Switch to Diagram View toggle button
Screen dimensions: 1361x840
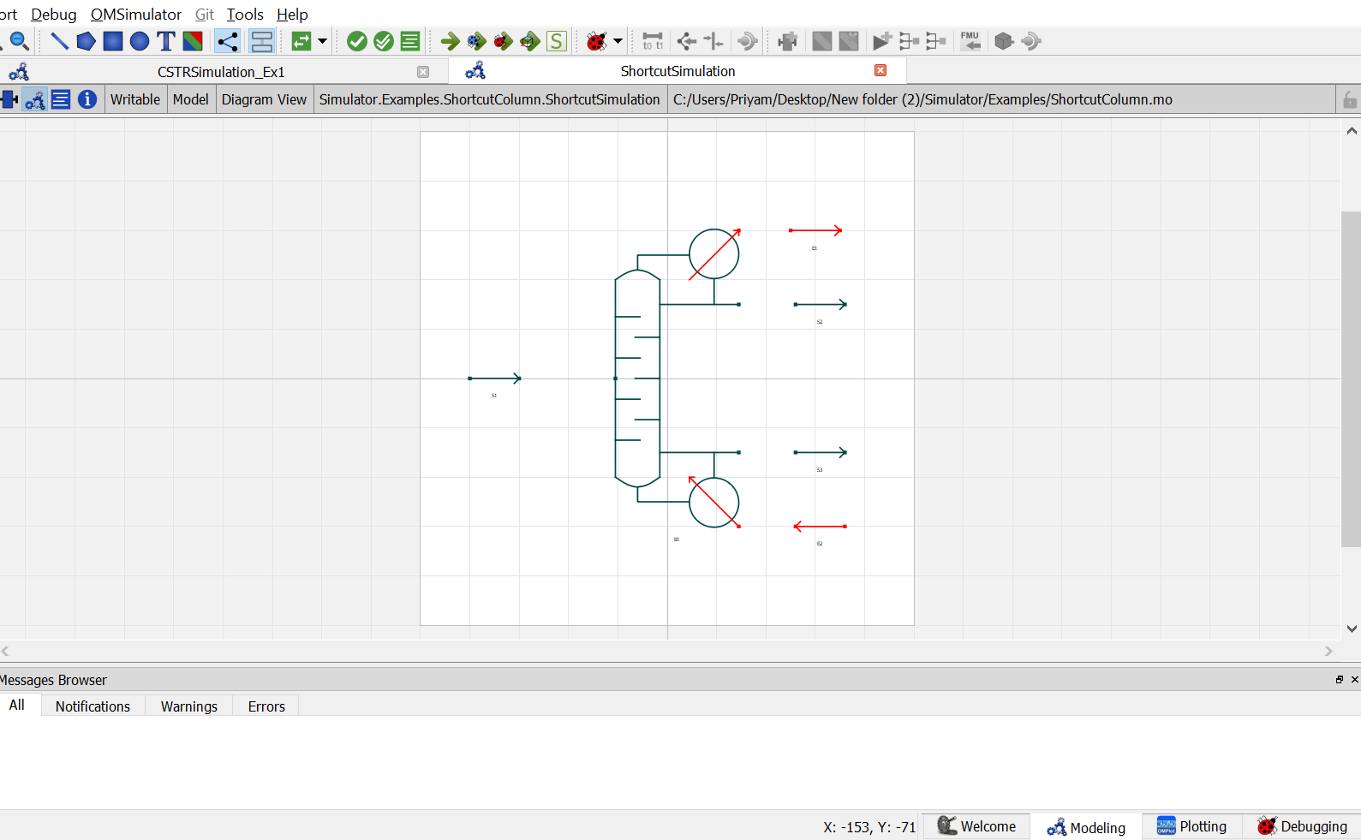coord(35,99)
